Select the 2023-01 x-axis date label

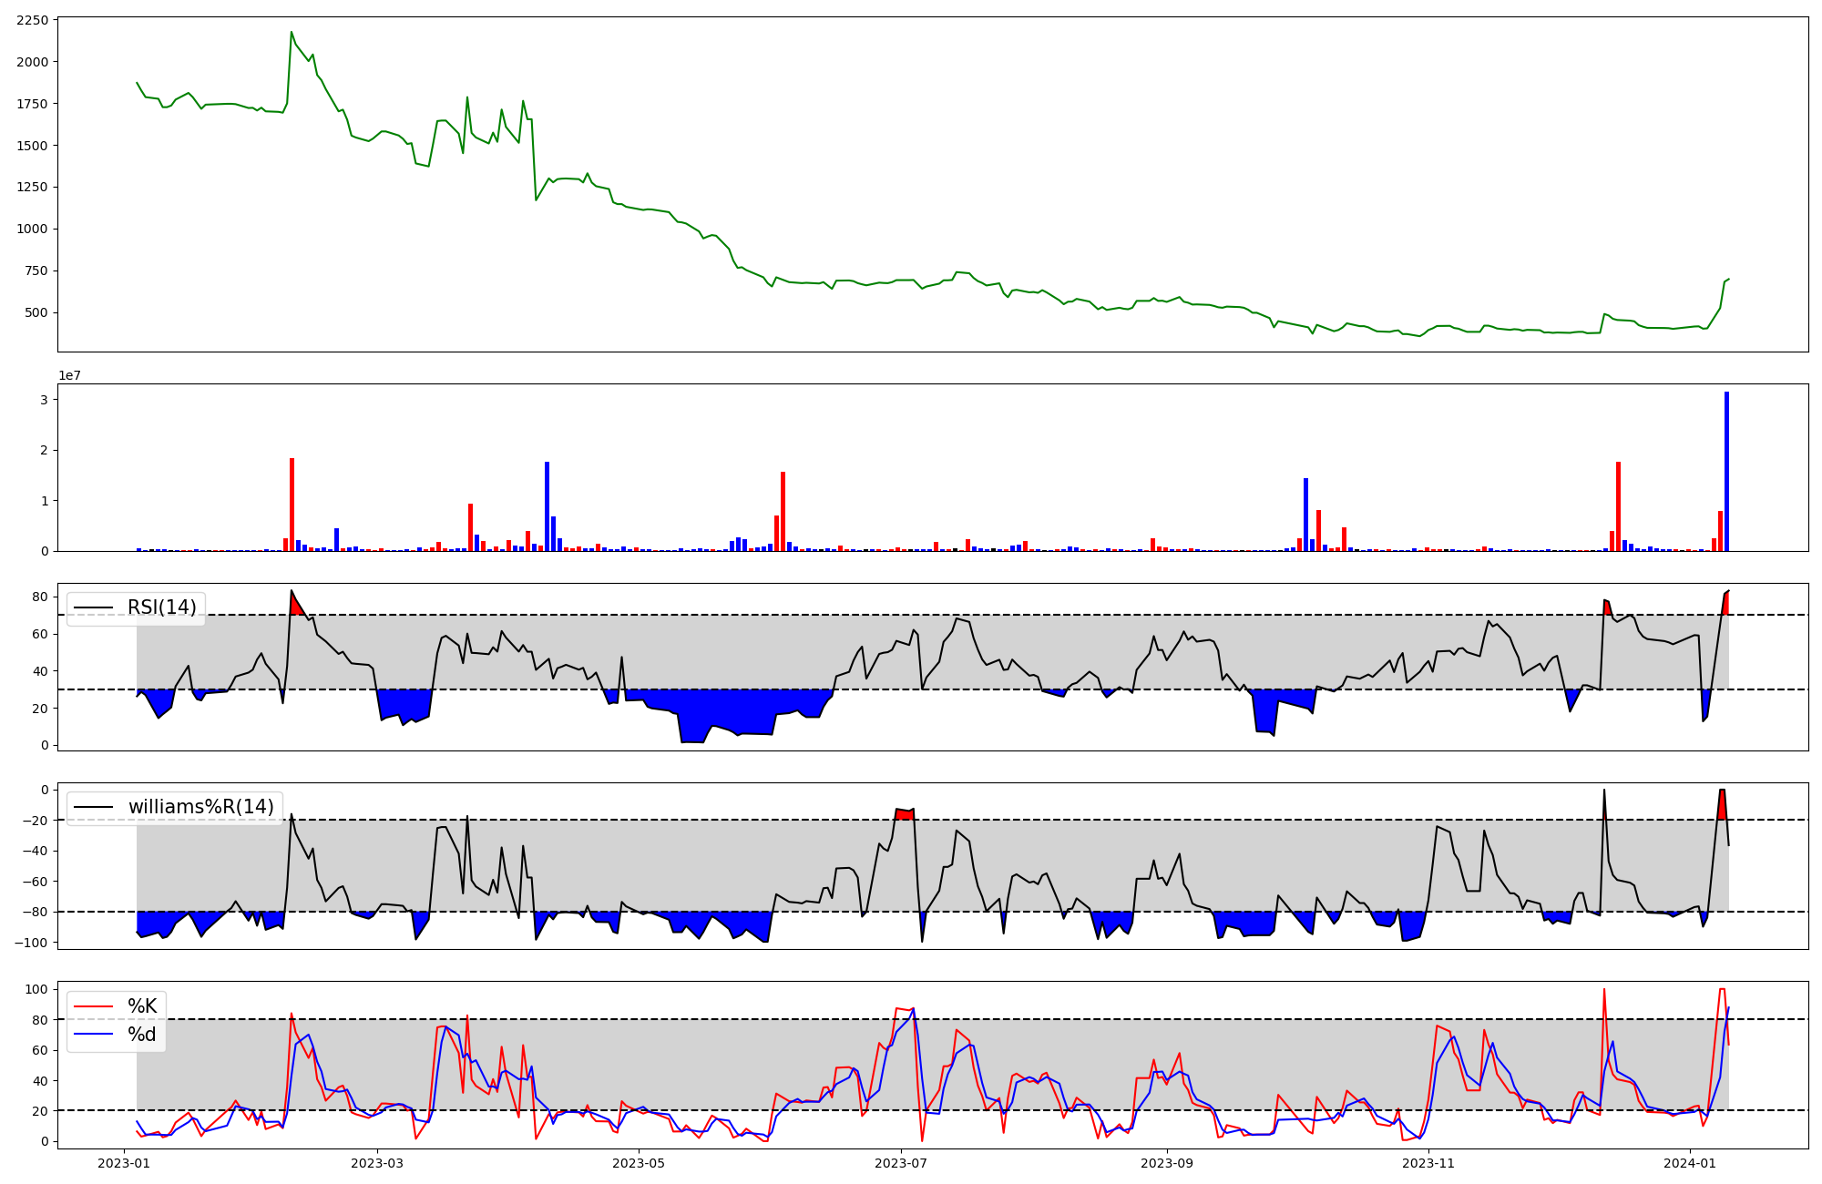click(124, 1163)
